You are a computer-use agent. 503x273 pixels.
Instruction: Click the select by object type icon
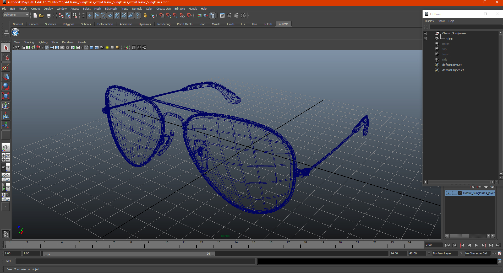coord(68,15)
